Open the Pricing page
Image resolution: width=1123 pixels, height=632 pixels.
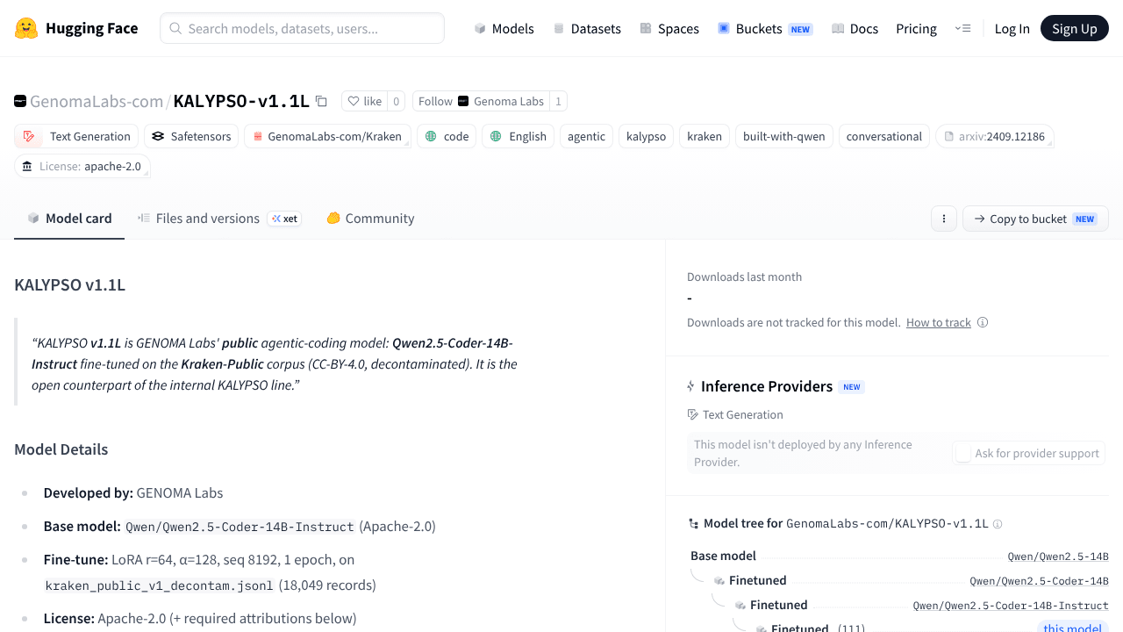(x=916, y=28)
